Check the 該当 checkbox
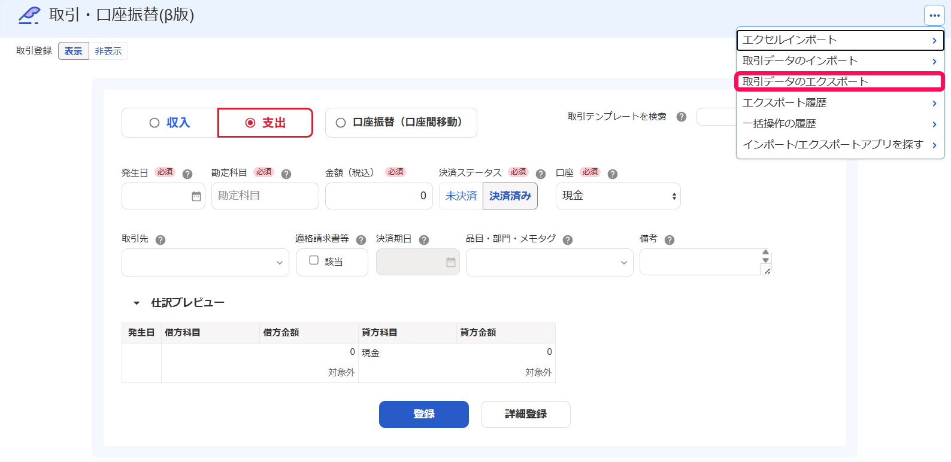Viewport: 951px width, 462px height. pos(314,260)
